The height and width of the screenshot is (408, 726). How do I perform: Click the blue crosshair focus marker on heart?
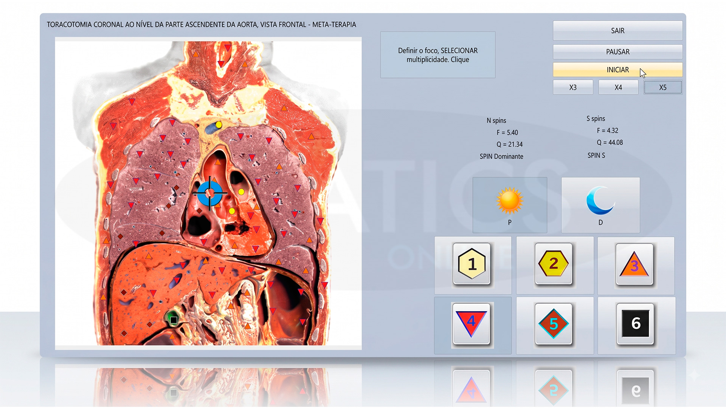pos(210,193)
